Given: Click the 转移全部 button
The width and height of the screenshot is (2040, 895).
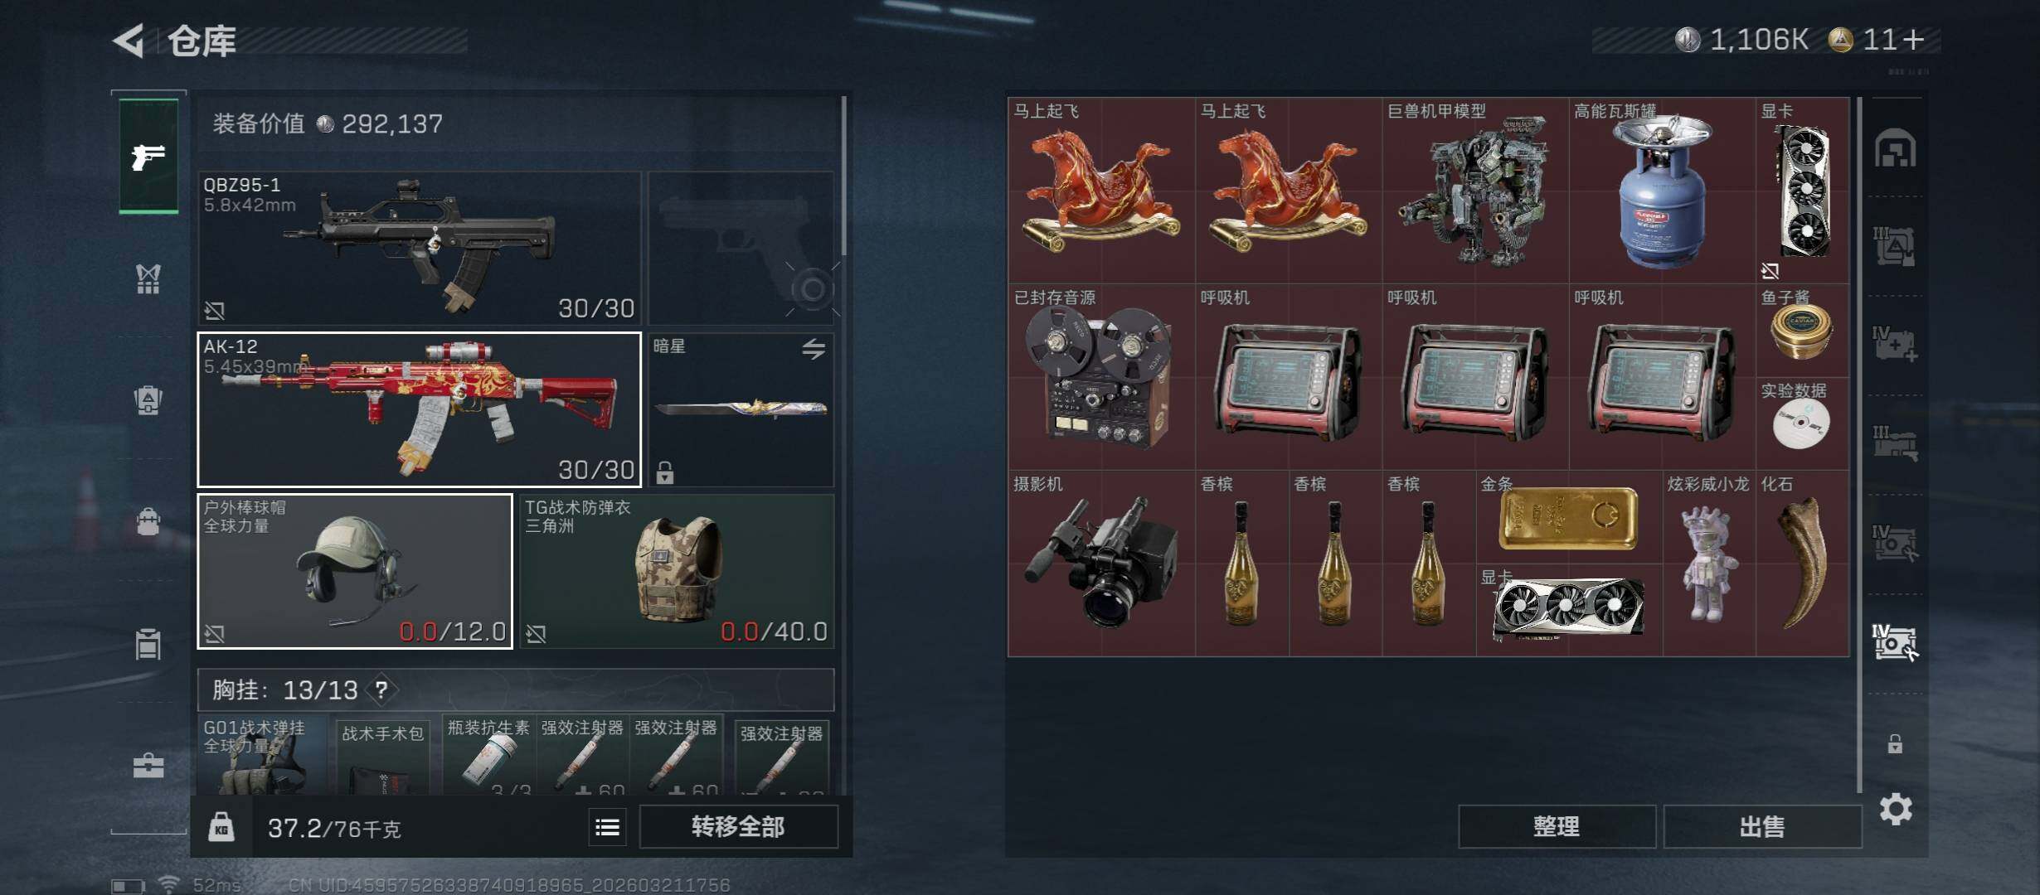Looking at the screenshot, I should tap(738, 826).
